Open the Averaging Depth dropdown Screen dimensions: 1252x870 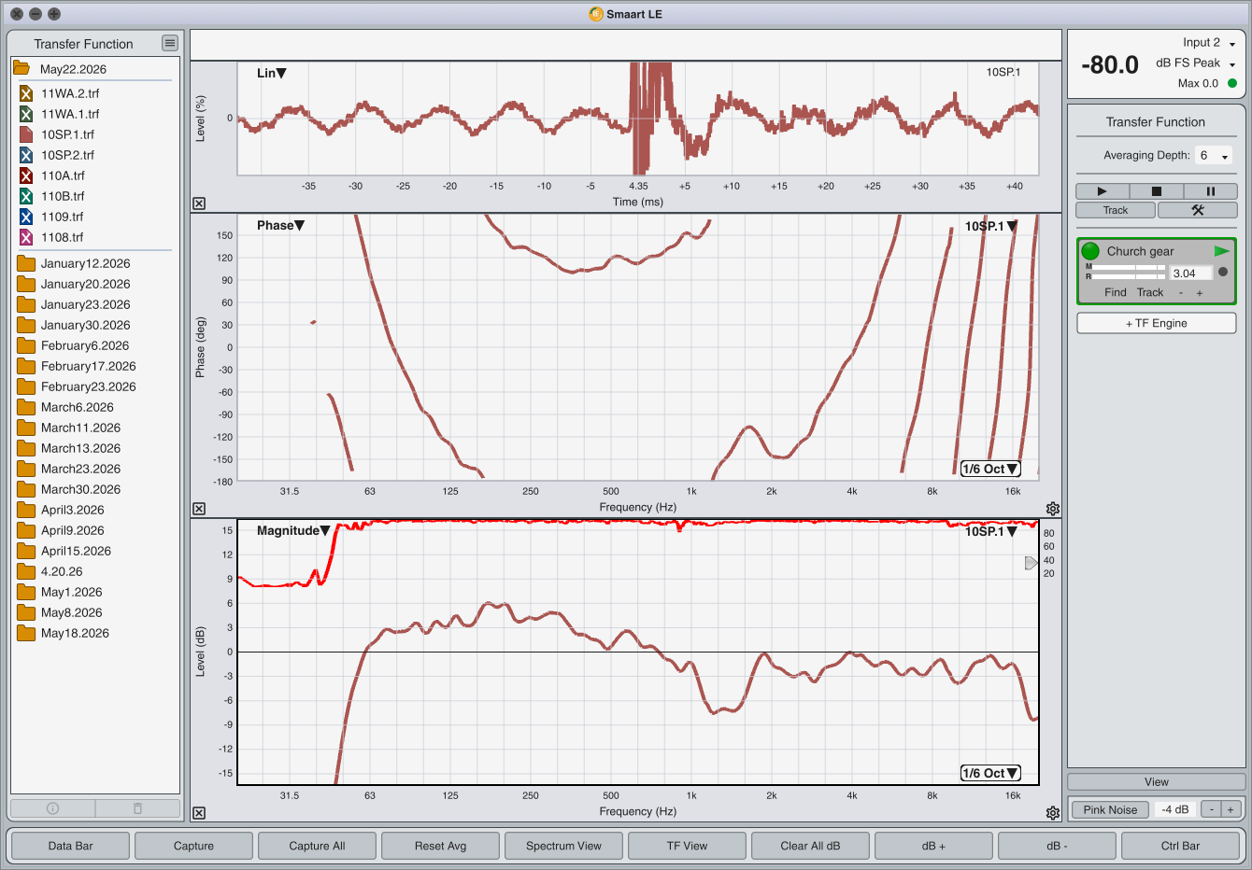click(x=1214, y=156)
